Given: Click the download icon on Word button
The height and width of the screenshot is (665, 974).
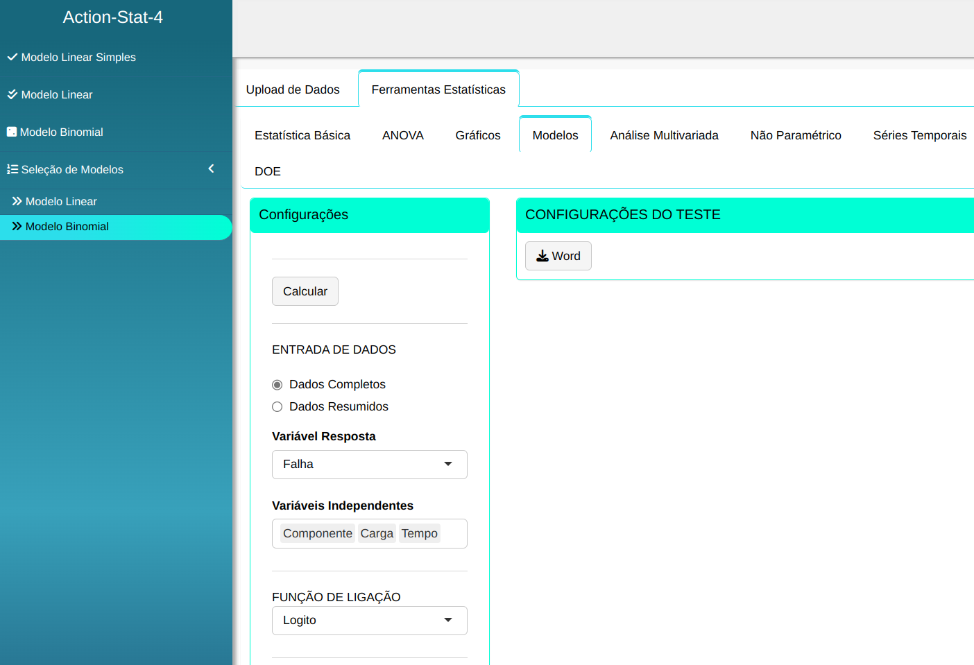Looking at the screenshot, I should click(542, 256).
